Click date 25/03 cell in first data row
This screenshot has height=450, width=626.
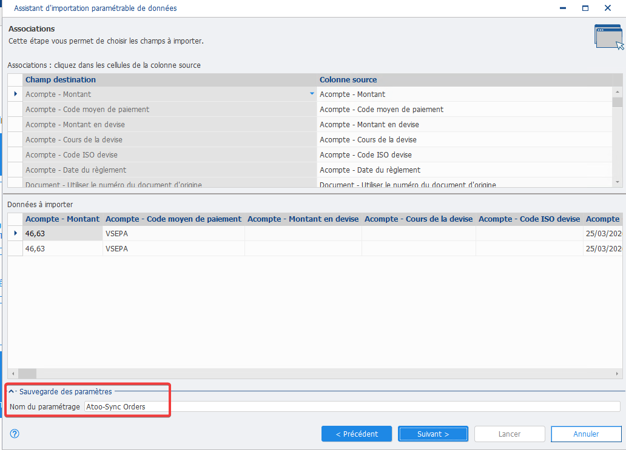coord(603,234)
